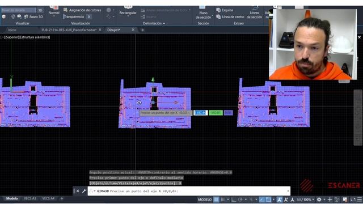The width and height of the screenshot is (363, 204).
Task: Toggle polar tracking in status bar
Action: [x=240, y=199]
